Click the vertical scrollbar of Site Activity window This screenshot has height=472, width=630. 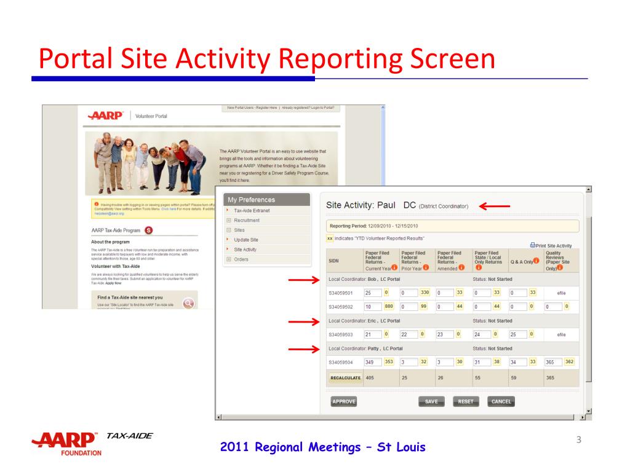[x=589, y=300]
